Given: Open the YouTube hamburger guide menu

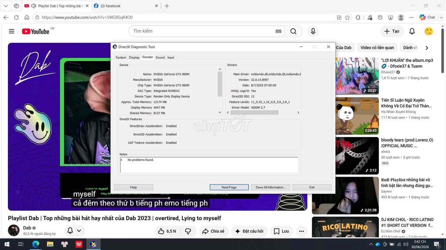Looking at the screenshot, I should click(x=11, y=31).
